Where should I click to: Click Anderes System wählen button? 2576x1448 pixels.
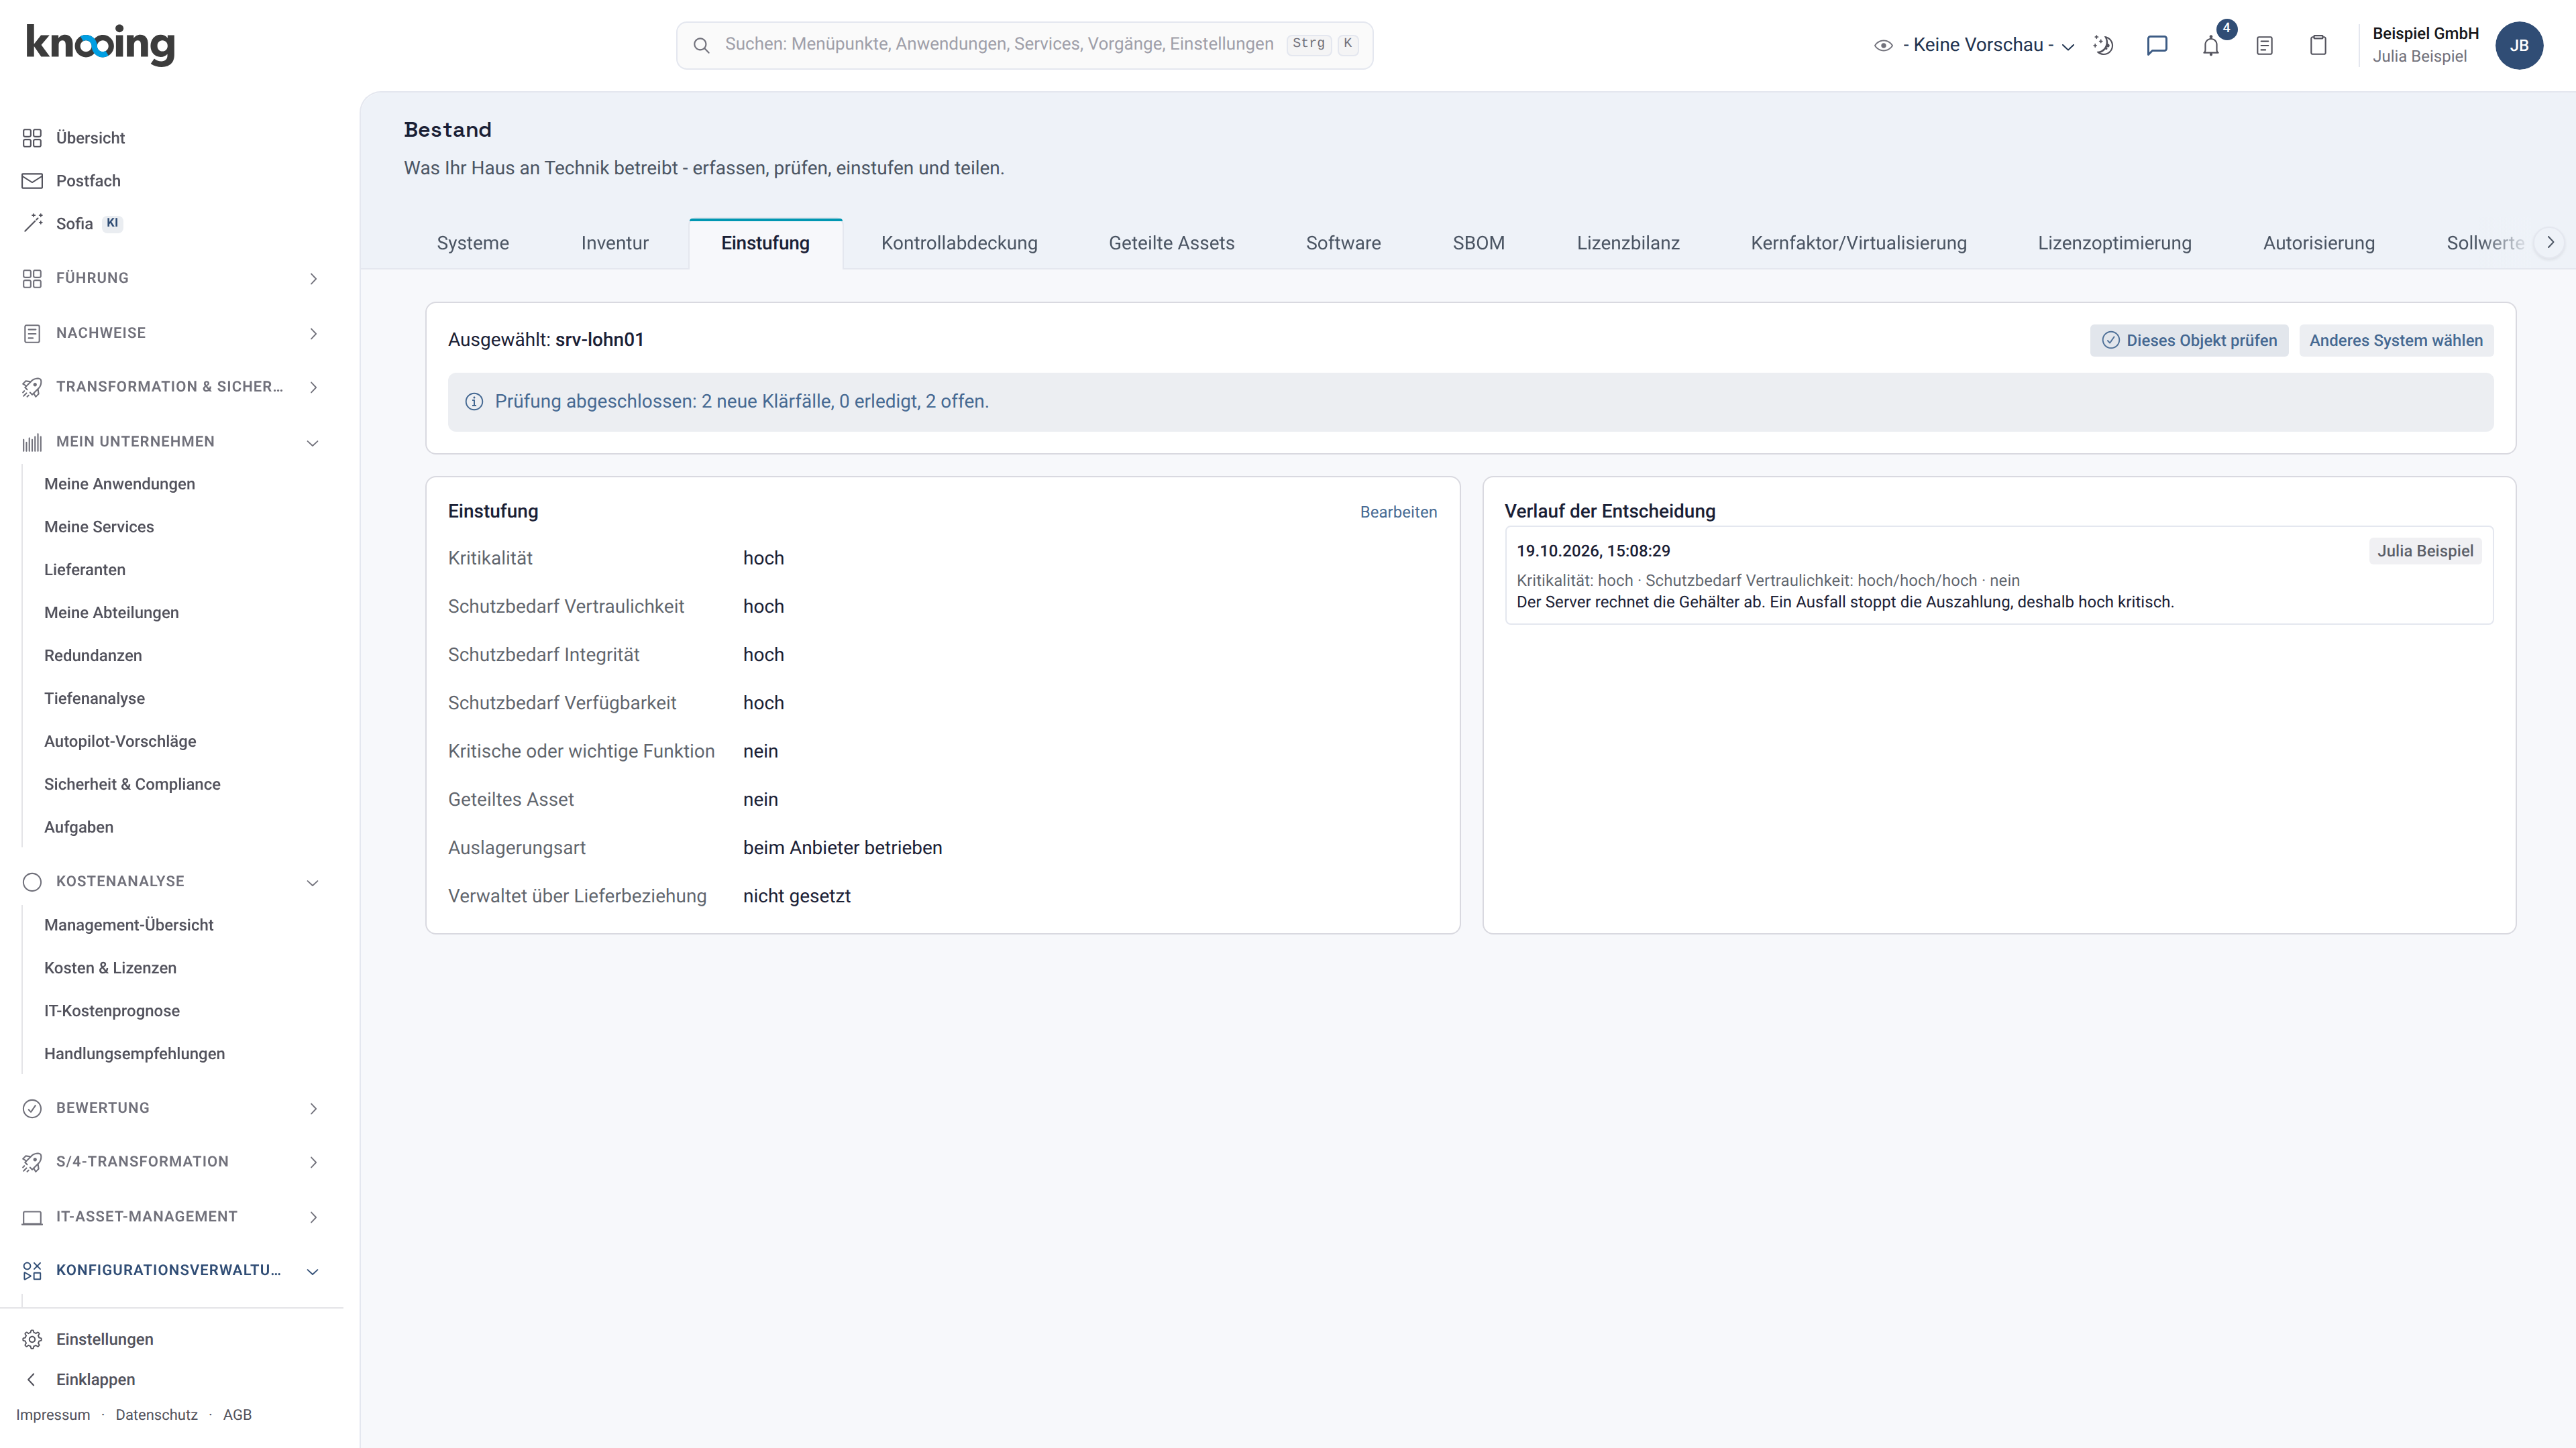(2396, 341)
